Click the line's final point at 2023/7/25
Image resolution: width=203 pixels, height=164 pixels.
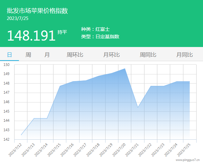tap(189, 81)
